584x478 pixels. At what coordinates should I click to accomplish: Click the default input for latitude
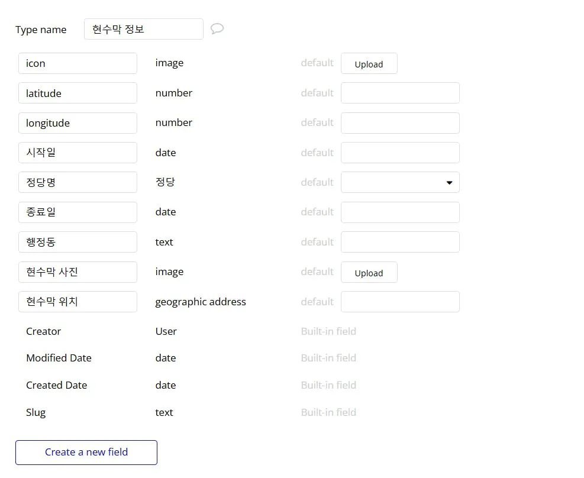coord(400,93)
